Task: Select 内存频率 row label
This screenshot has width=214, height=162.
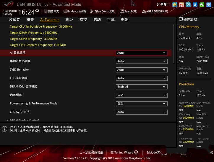Action: pyautogui.click(x=16, y=95)
